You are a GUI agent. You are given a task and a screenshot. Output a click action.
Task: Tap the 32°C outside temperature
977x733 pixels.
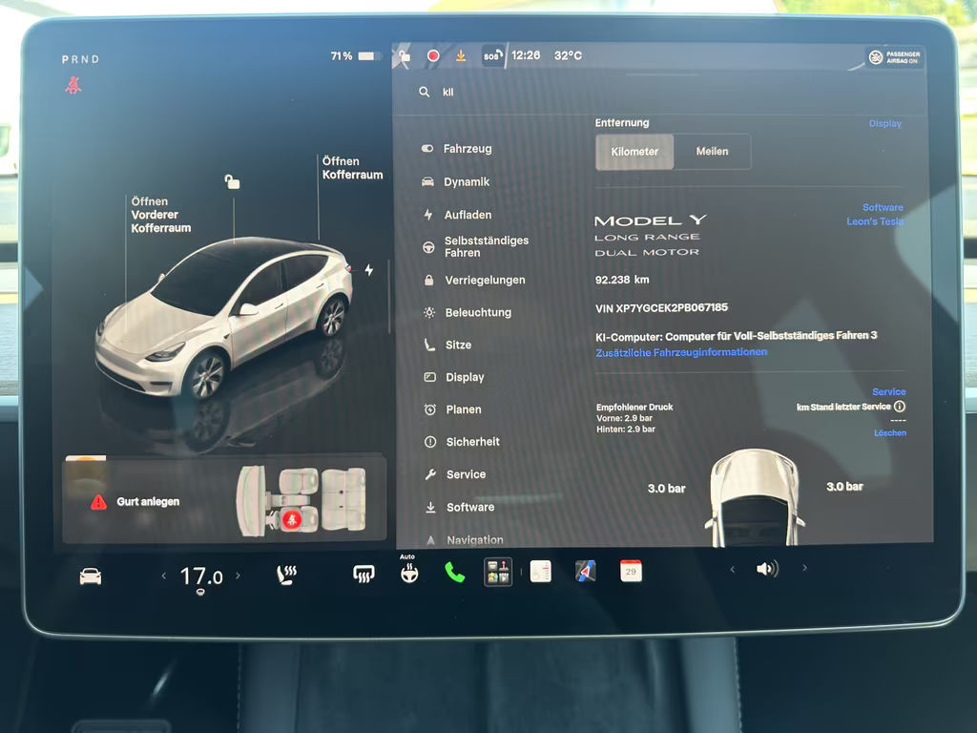[568, 55]
